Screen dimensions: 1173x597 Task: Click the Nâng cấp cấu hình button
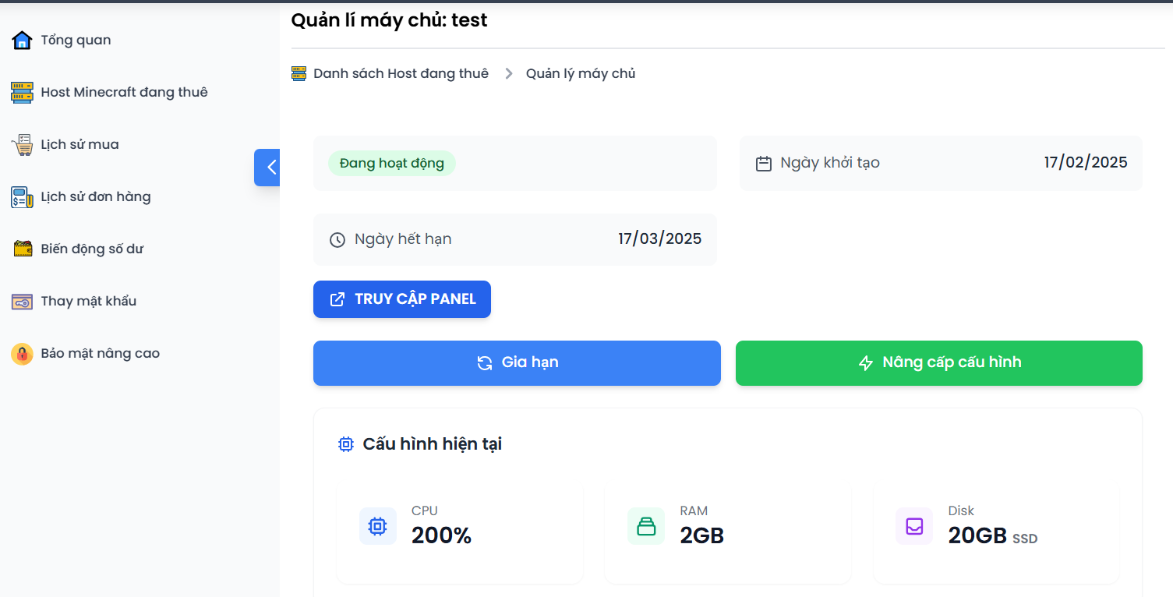pos(938,363)
